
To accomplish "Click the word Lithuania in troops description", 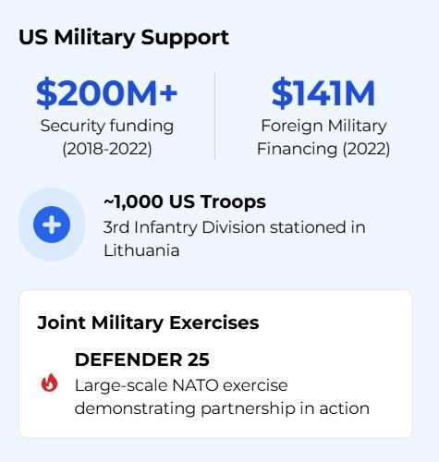I will pos(141,250).
